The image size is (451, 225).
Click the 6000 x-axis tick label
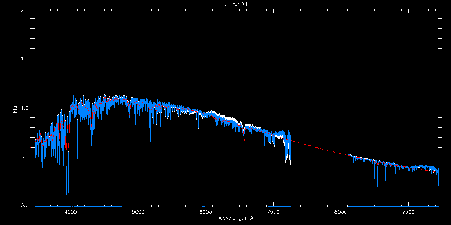(206, 211)
